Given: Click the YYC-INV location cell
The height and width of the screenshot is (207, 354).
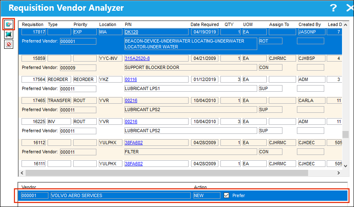Looking at the screenshot, I should pyautogui.click(x=110, y=58).
